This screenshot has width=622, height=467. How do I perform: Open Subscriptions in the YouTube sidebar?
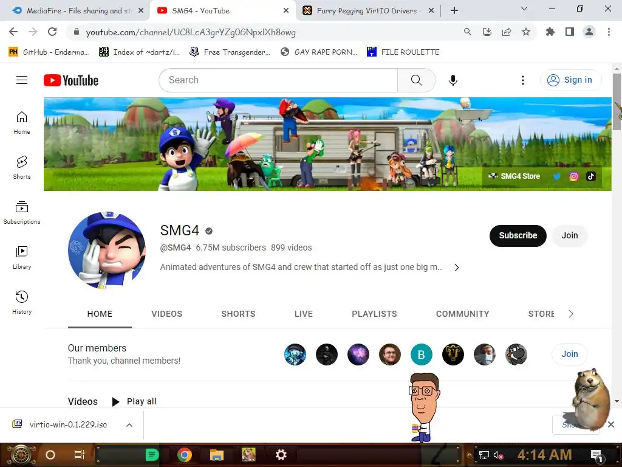point(22,212)
